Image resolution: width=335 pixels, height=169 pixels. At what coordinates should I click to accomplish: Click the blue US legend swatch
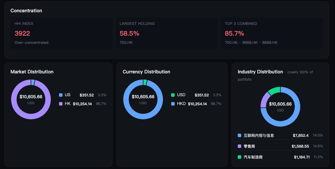61,95
